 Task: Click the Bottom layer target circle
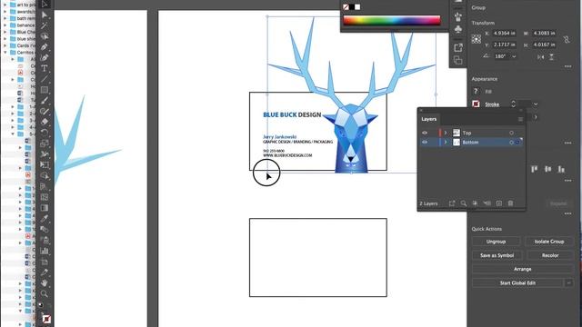point(511,143)
